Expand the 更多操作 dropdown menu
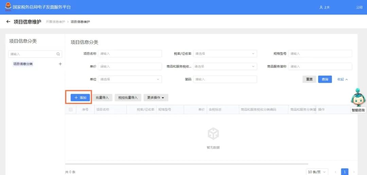 pos(156,98)
